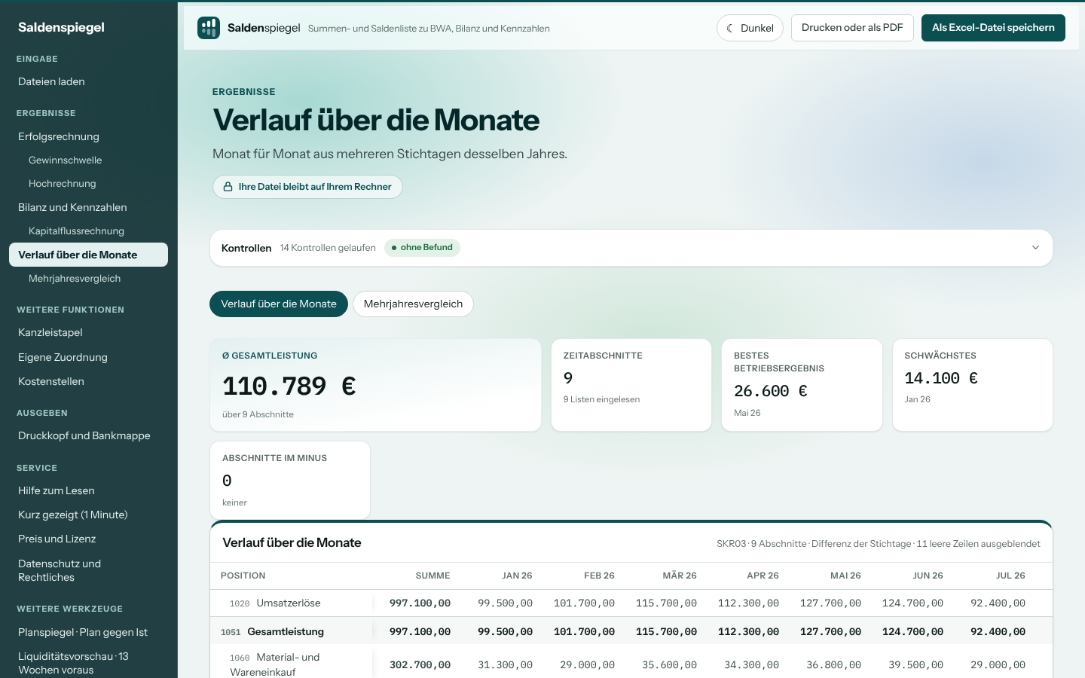
Task: Toggle Dunkel dark mode
Action: click(x=750, y=28)
